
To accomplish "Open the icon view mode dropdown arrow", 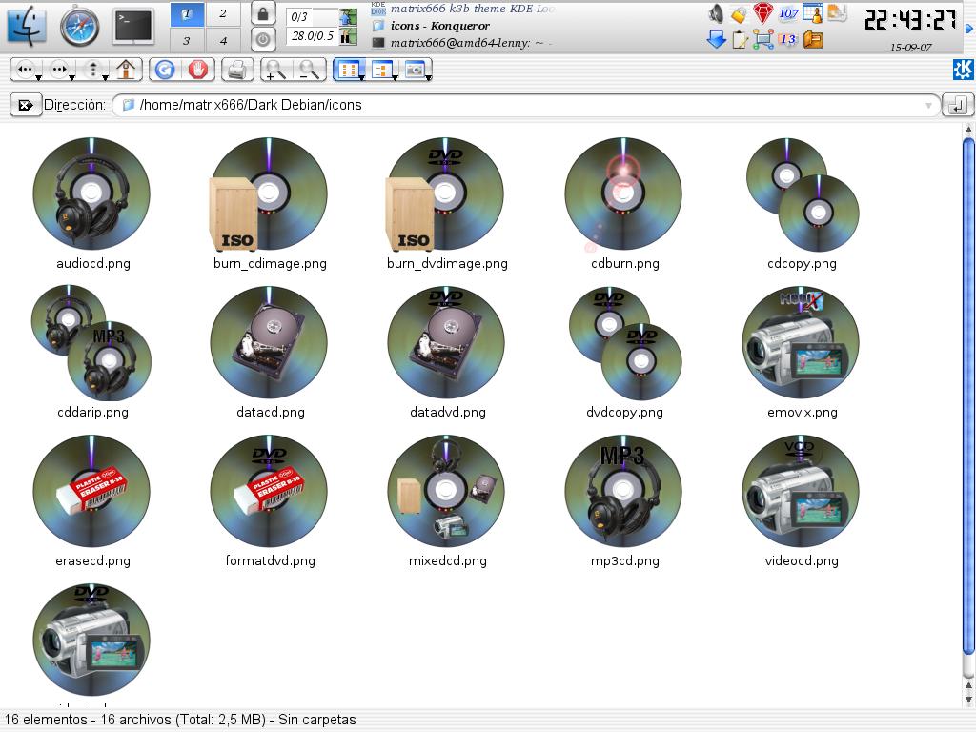I will point(361,77).
